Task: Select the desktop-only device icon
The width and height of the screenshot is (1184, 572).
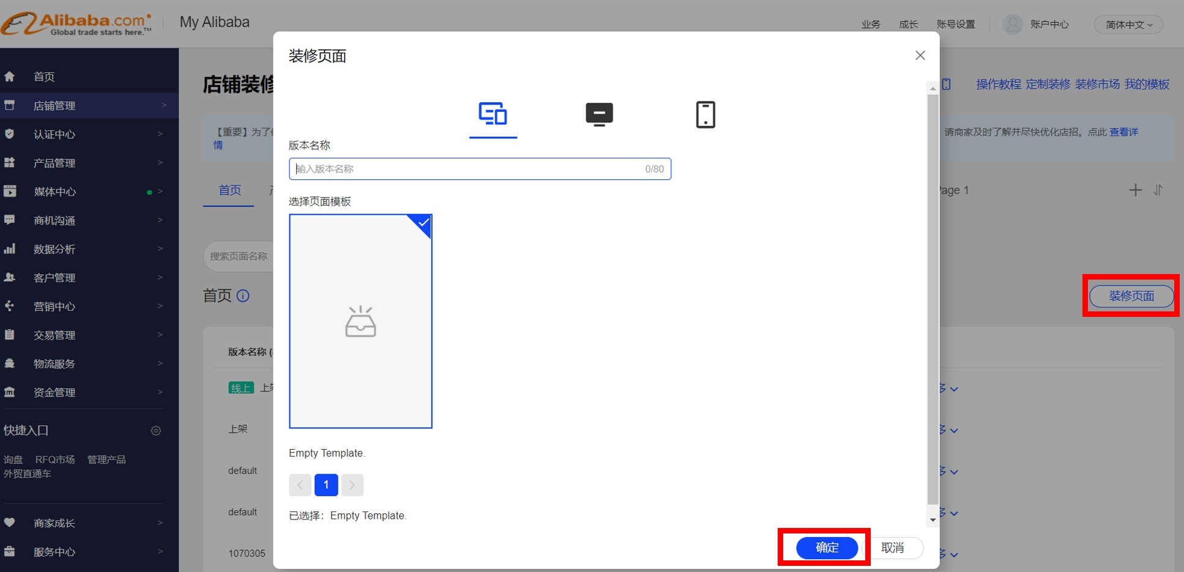Action: (598, 114)
